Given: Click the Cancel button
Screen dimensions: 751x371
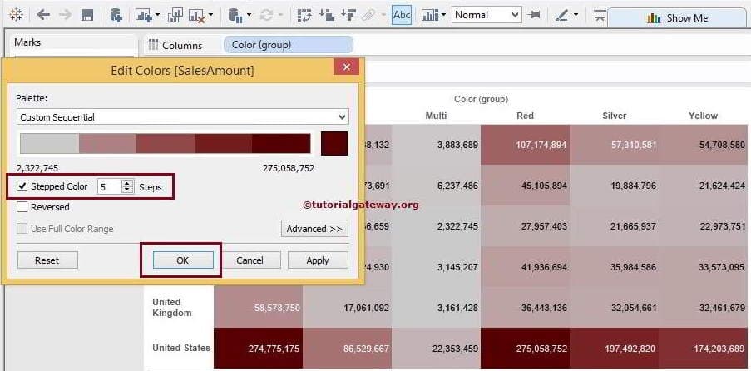Looking at the screenshot, I should [250, 260].
